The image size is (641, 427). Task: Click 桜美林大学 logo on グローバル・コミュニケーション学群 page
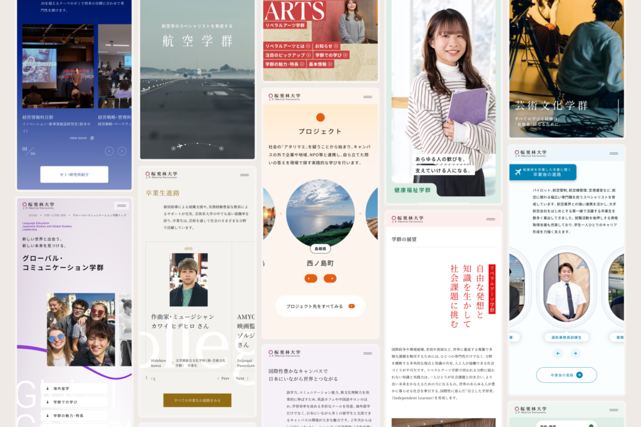click(38, 205)
